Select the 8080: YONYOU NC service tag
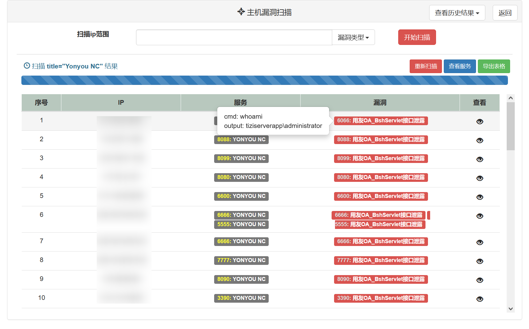Image resolution: width=529 pixels, height=329 pixels. (241, 177)
